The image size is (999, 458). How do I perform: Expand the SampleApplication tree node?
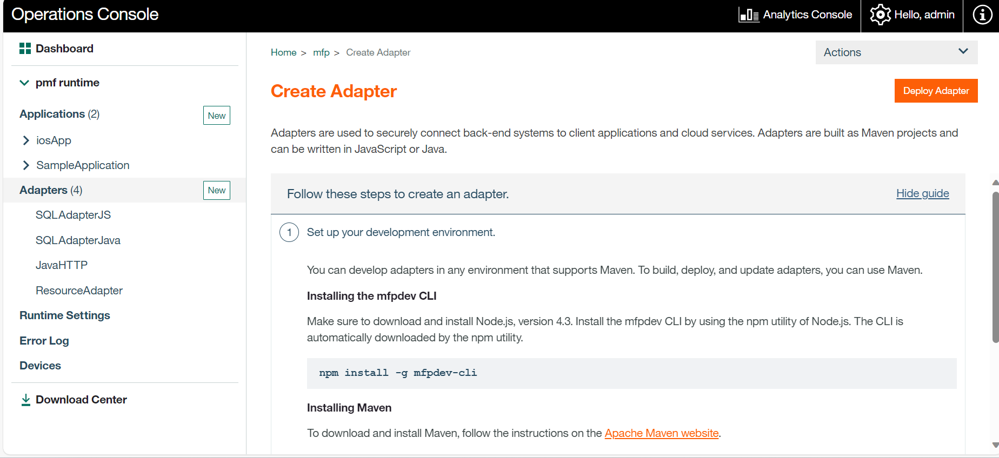[26, 165]
